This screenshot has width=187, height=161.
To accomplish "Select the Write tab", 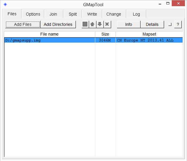I will [92, 14].
